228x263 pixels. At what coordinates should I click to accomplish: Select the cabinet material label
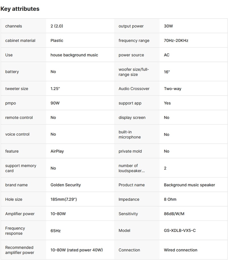pyautogui.click(x=20, y=40)
